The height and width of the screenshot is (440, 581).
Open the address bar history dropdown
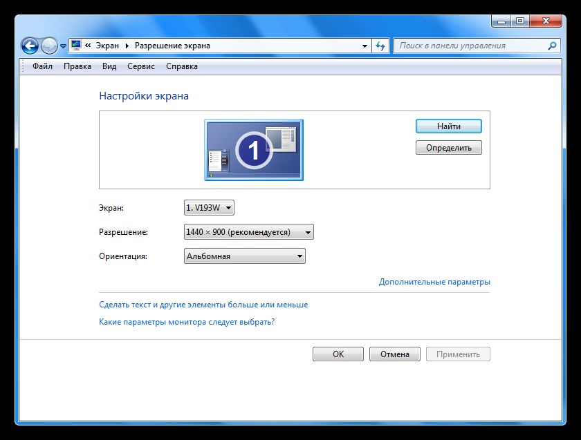(365, 46)
